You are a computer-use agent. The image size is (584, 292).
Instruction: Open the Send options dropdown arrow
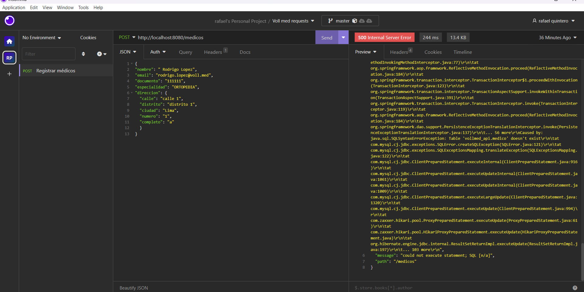pyautogui.click(x=343, y=37)
